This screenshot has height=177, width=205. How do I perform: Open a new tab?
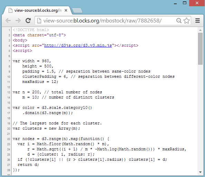(77, 10)
